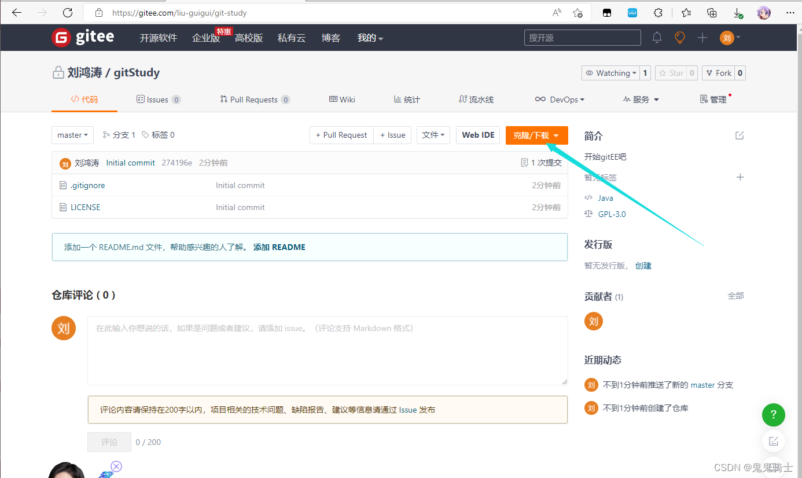Click the Star button

671,73
